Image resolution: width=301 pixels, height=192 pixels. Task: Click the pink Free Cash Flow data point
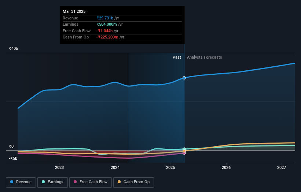tap(184, 153)
